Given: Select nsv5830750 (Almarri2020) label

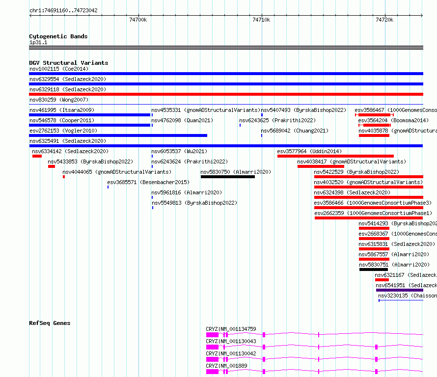Looking at the screenshot, I should point(236,172).
